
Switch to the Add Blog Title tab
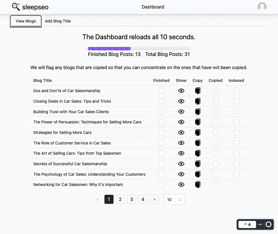pos(58,21)
